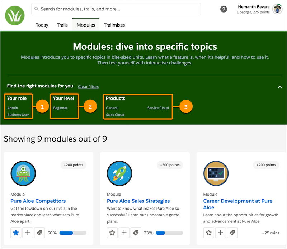Unfavorite Pure Aloe Competitors with blue star
Image resolution: width=287 pixels, height=249 pixels.
tap(16, 233)
